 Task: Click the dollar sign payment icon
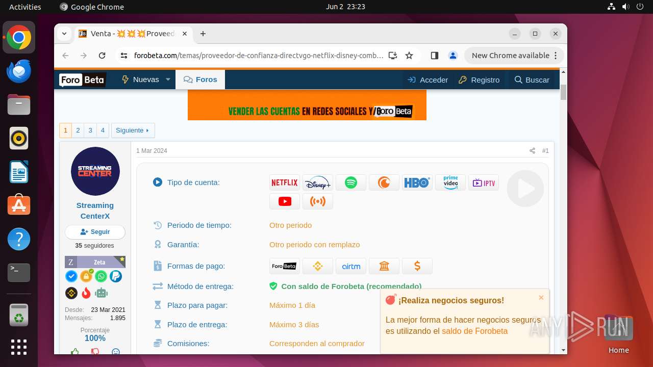417,266
